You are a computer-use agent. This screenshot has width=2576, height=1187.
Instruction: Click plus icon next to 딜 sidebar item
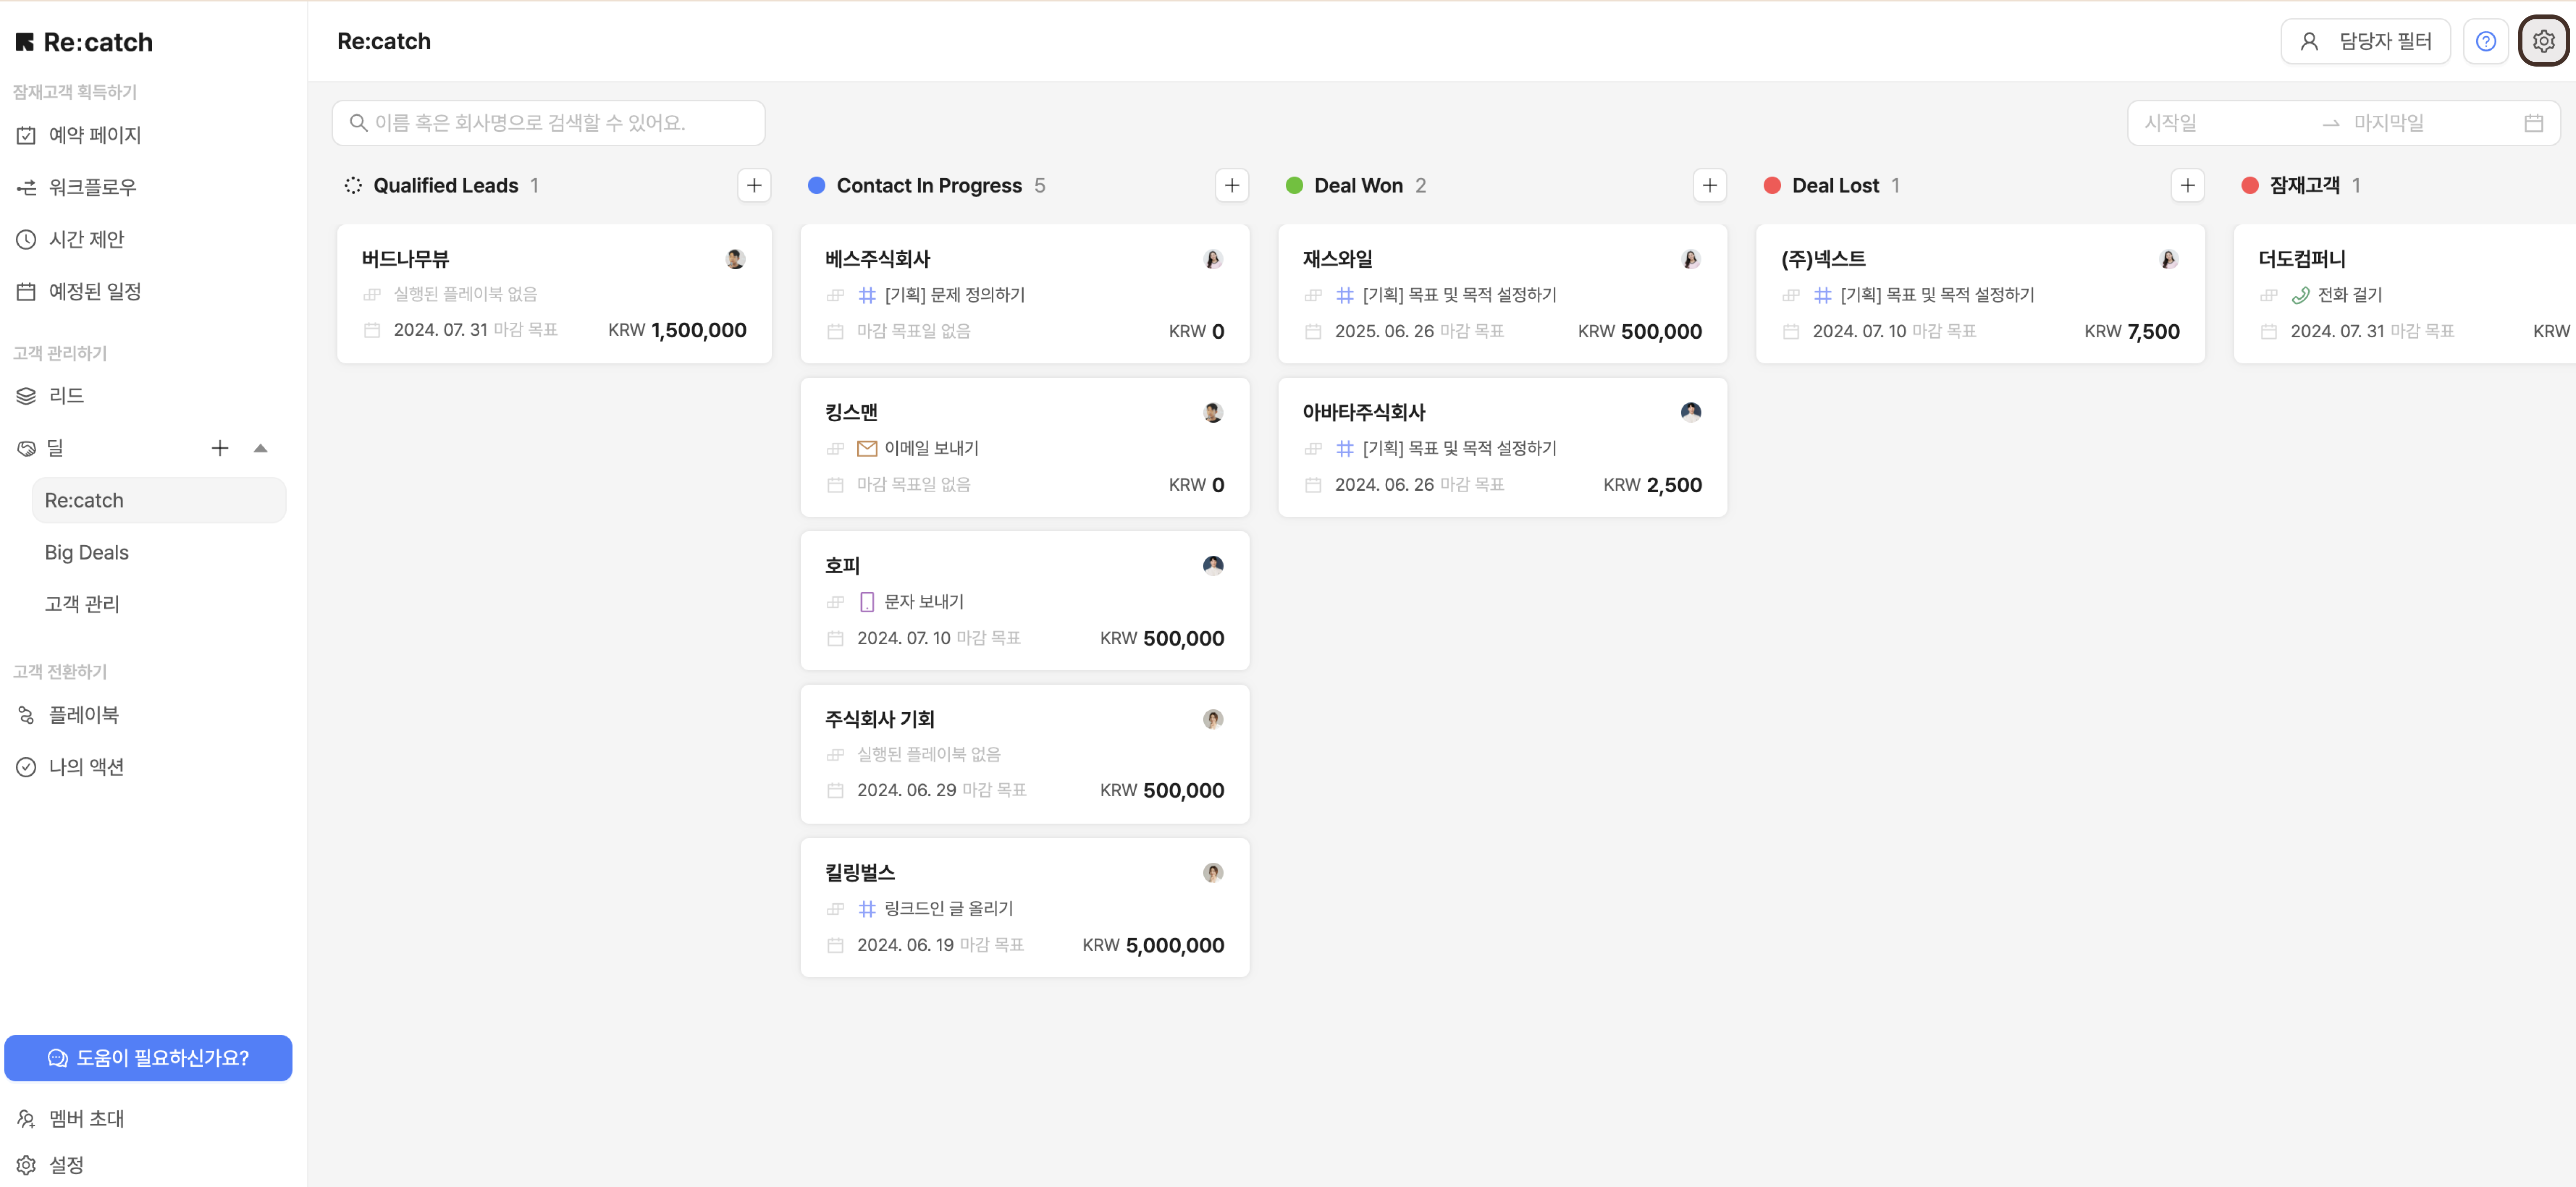tap(220, 448)
